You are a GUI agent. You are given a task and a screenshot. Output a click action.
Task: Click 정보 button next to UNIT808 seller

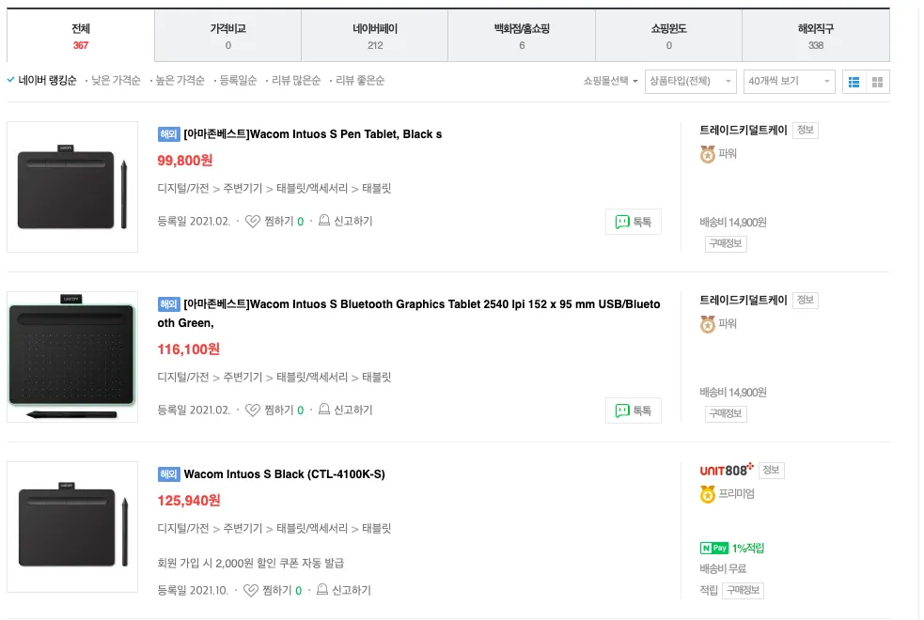tap(771, 470)
